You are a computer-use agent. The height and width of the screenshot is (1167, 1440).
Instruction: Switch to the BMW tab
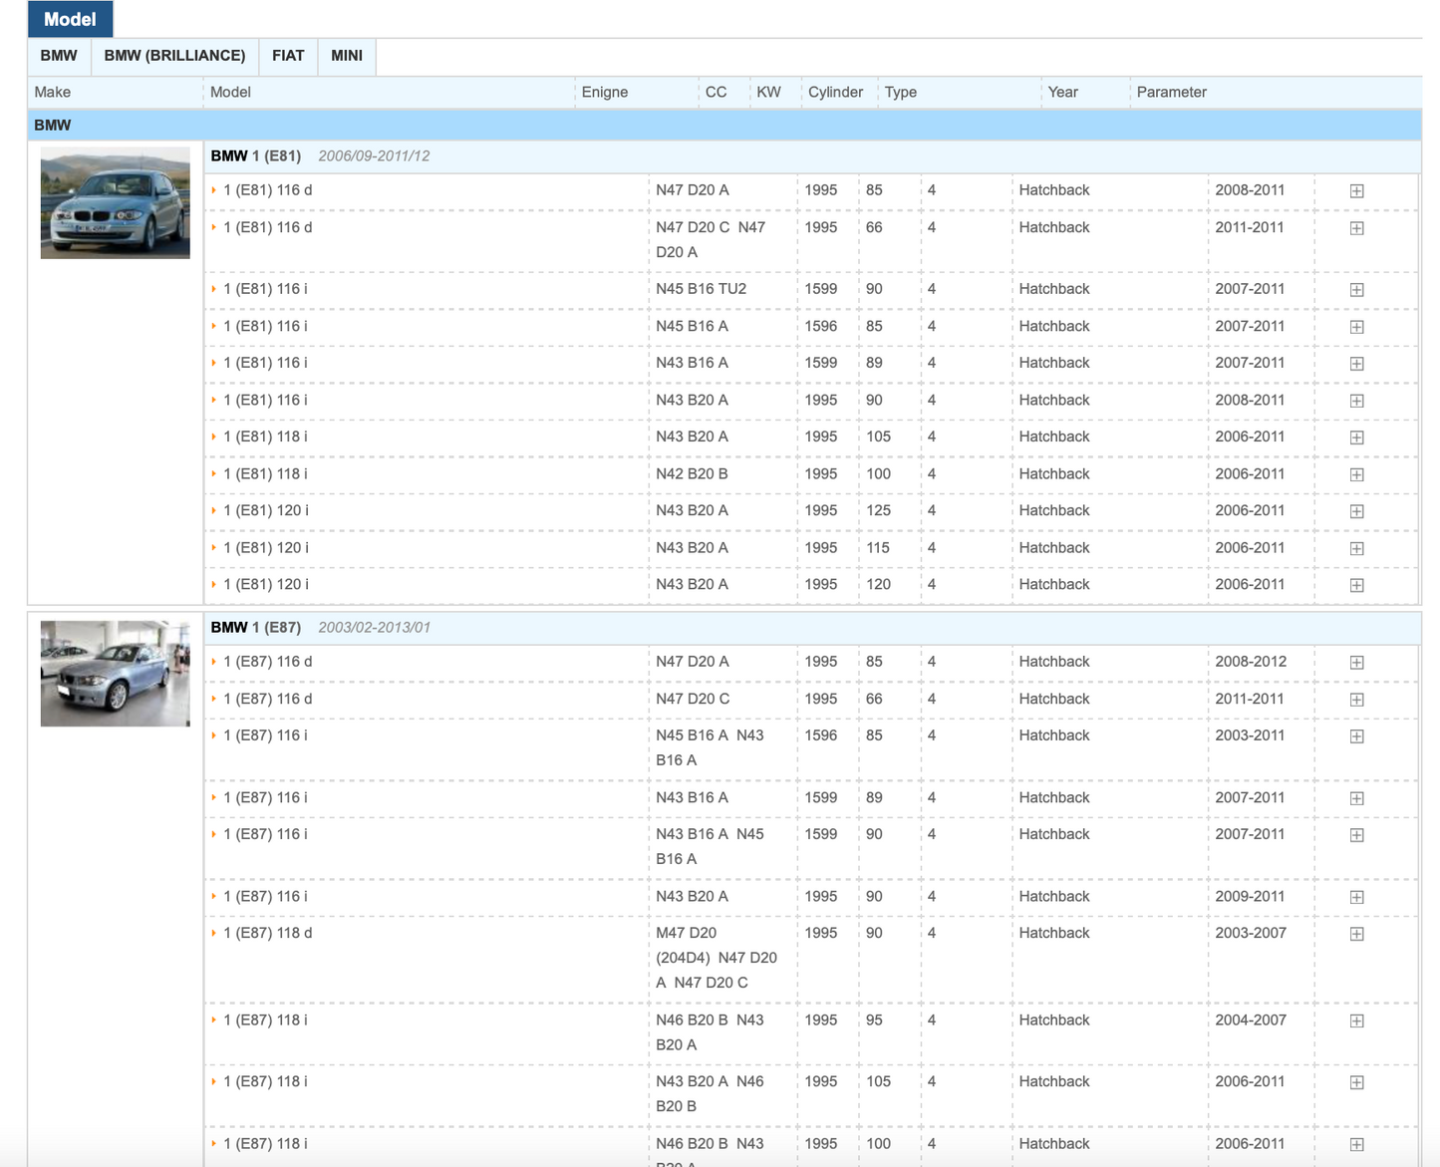(59, 56)
